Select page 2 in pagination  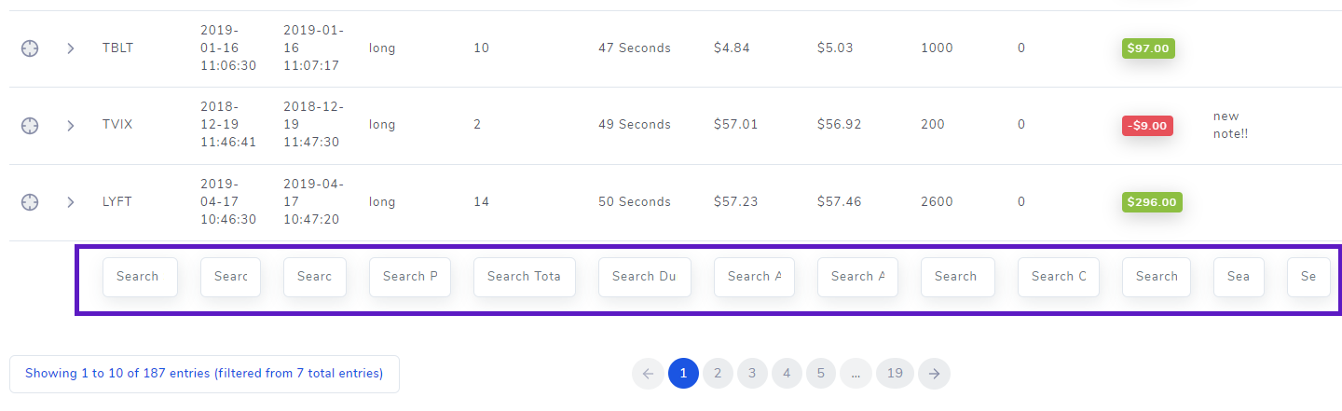[718, 374]
